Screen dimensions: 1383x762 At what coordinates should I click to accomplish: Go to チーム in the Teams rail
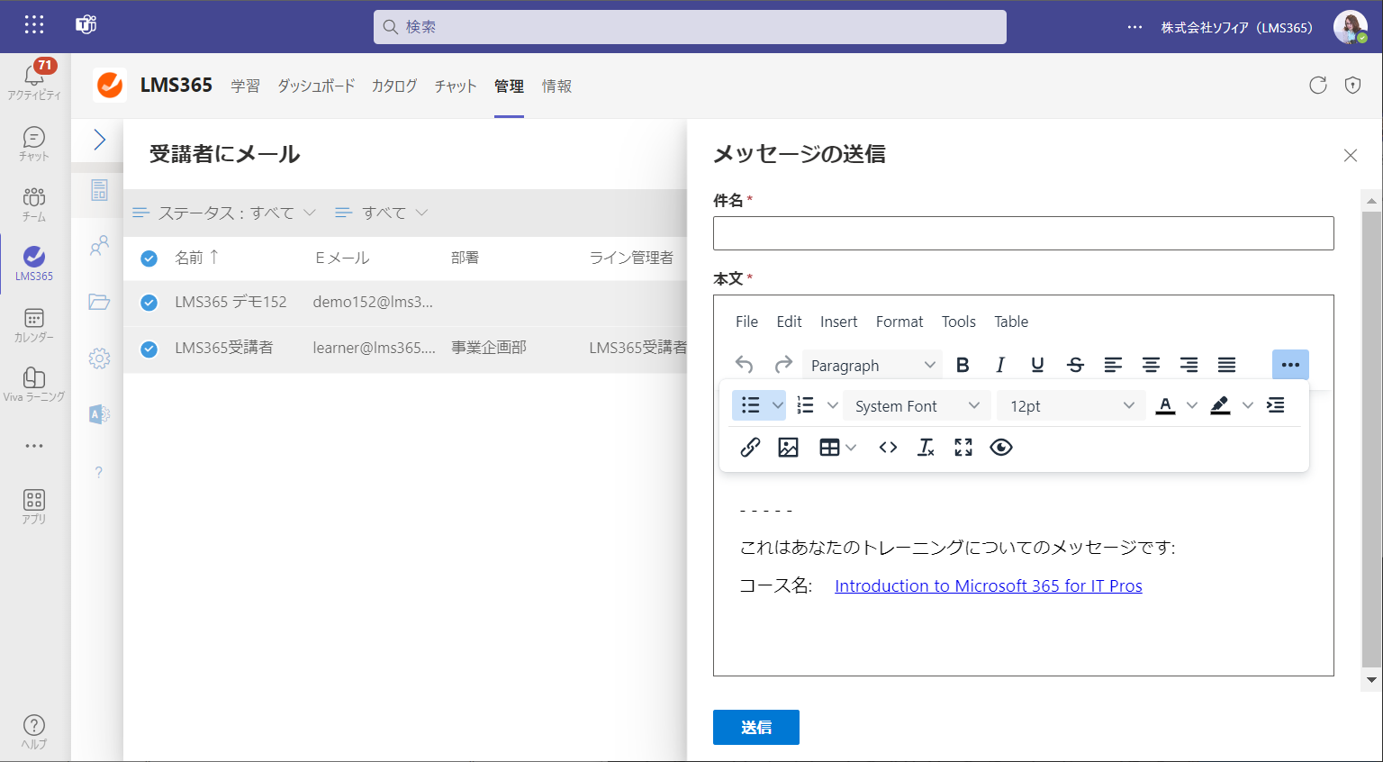click(34, 204)
